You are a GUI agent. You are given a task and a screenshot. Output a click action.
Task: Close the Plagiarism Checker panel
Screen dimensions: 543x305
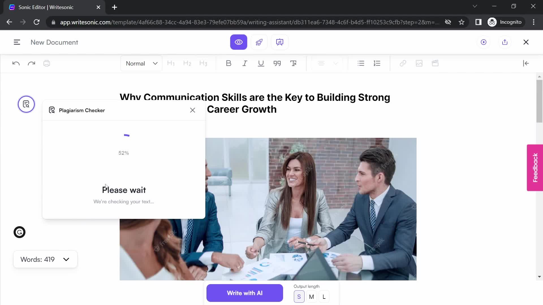(192, 110)
